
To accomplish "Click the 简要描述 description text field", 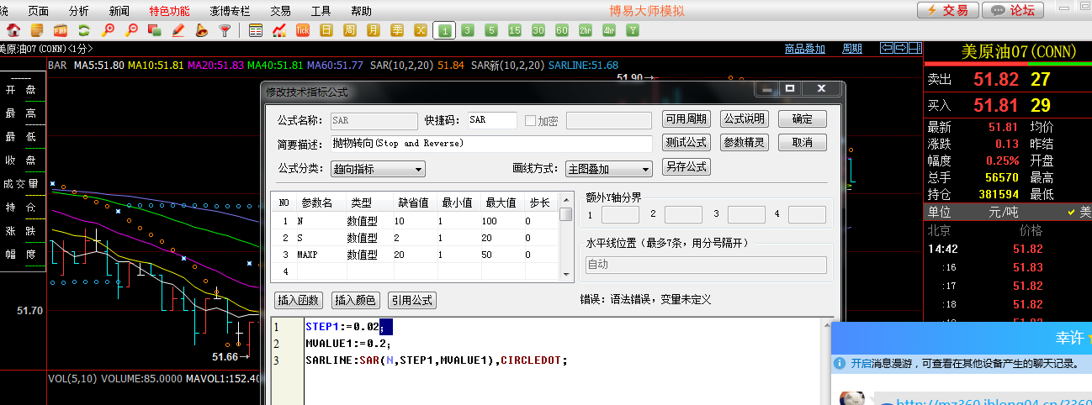I will pos(490,144).
